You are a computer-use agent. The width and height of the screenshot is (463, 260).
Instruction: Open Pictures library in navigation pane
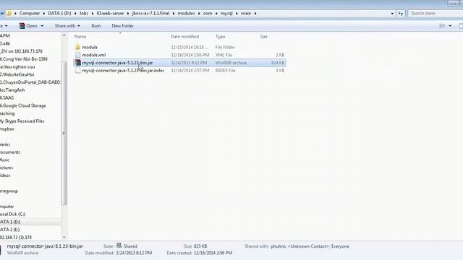(x=7, y=168)
